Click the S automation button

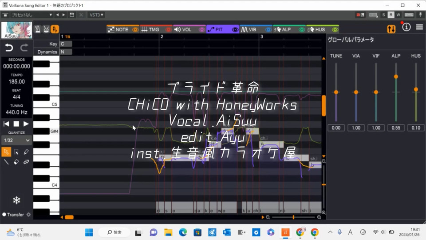click(x=383, y=15)
